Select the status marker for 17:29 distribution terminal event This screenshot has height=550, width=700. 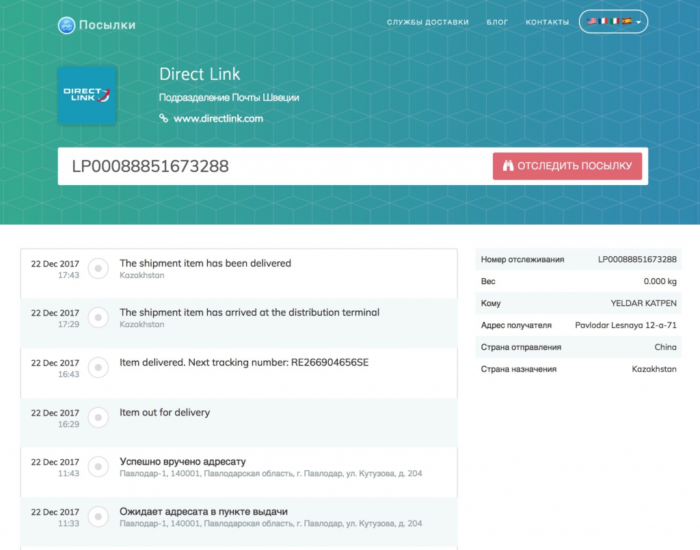click(98, 318)
